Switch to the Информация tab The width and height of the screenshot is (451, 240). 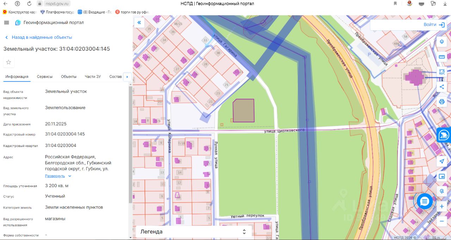pos(17,76)
